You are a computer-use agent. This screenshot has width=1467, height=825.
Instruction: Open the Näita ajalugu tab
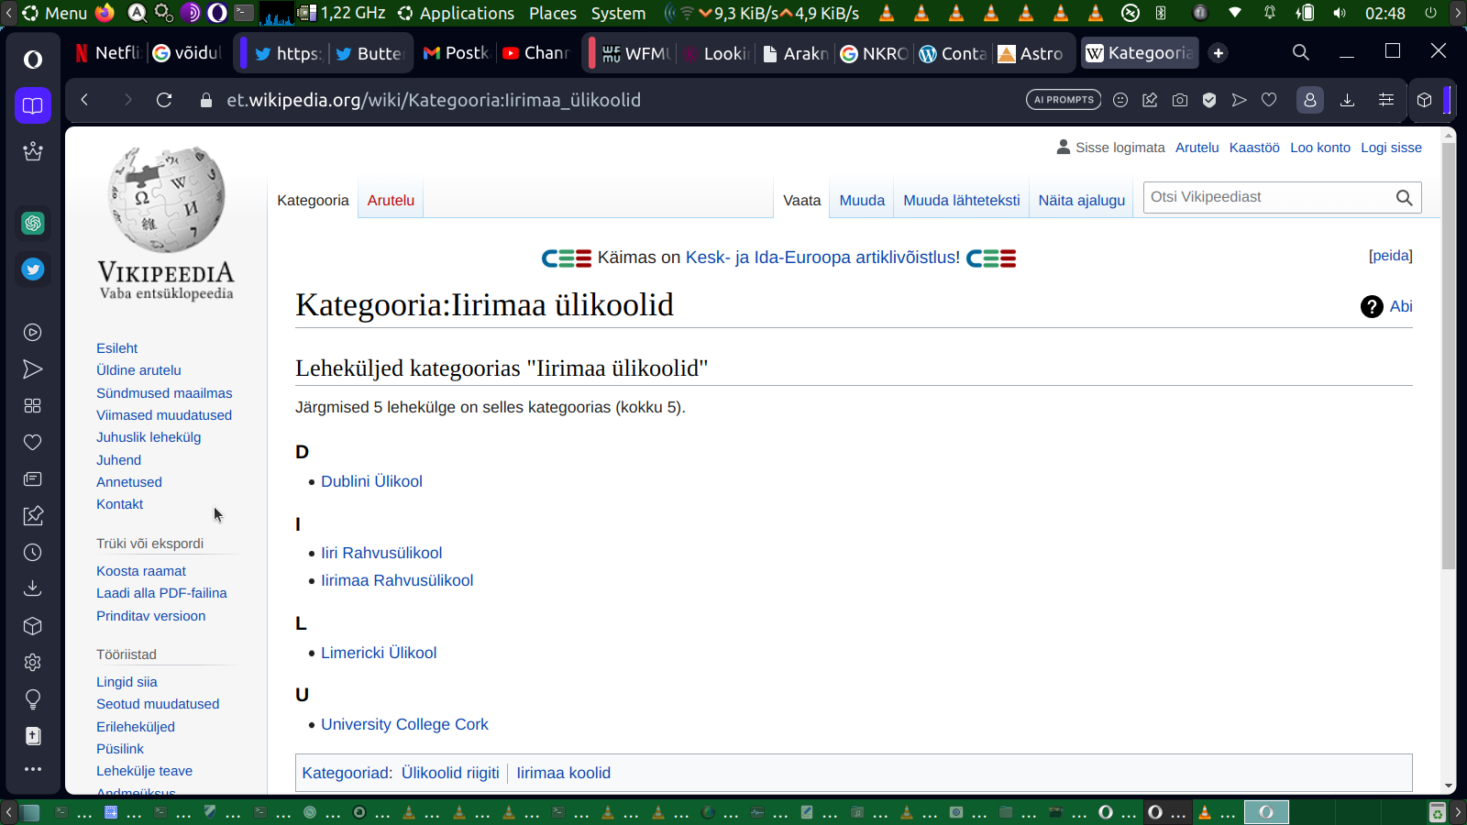pyautogui.click(x=1081, y=201)
